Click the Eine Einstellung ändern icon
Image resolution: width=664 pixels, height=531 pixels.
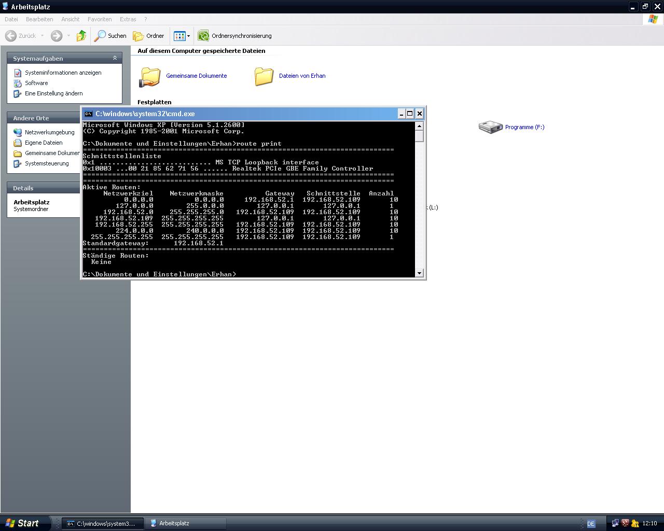[x=18, y=93]
